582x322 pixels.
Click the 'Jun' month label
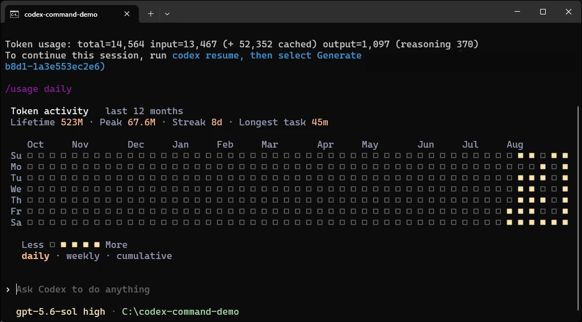pyautogui.click(x=426, y=145)
